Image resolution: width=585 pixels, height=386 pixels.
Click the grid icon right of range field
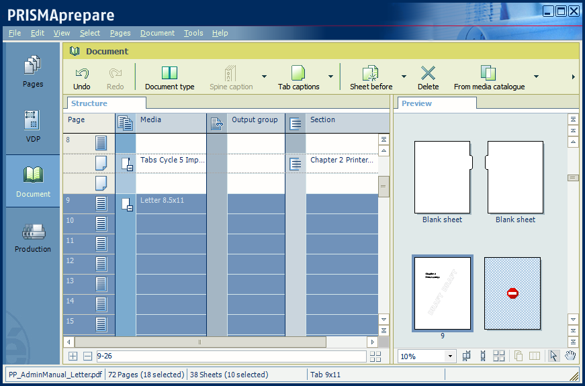(375, 356)
